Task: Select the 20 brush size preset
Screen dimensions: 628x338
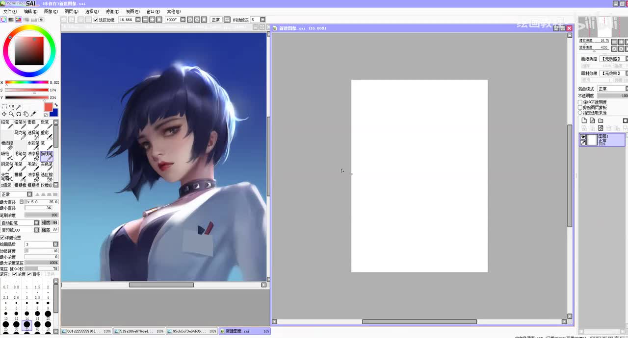Action: point(48,316)
